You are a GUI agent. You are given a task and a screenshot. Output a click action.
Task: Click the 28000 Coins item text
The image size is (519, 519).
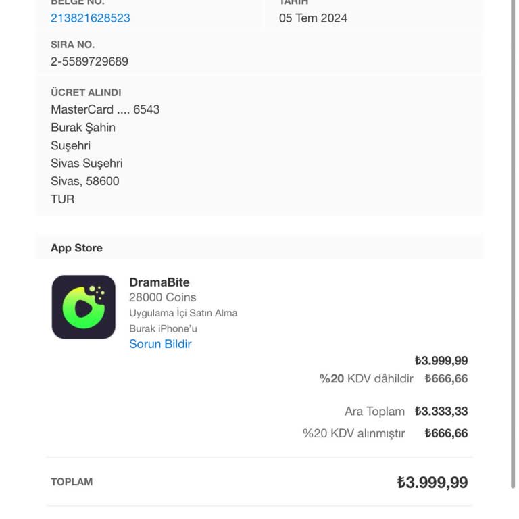pyautogui.click(x=163, y=297)
